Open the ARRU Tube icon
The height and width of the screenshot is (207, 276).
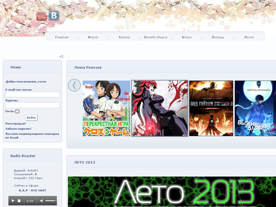click(41, 16)
